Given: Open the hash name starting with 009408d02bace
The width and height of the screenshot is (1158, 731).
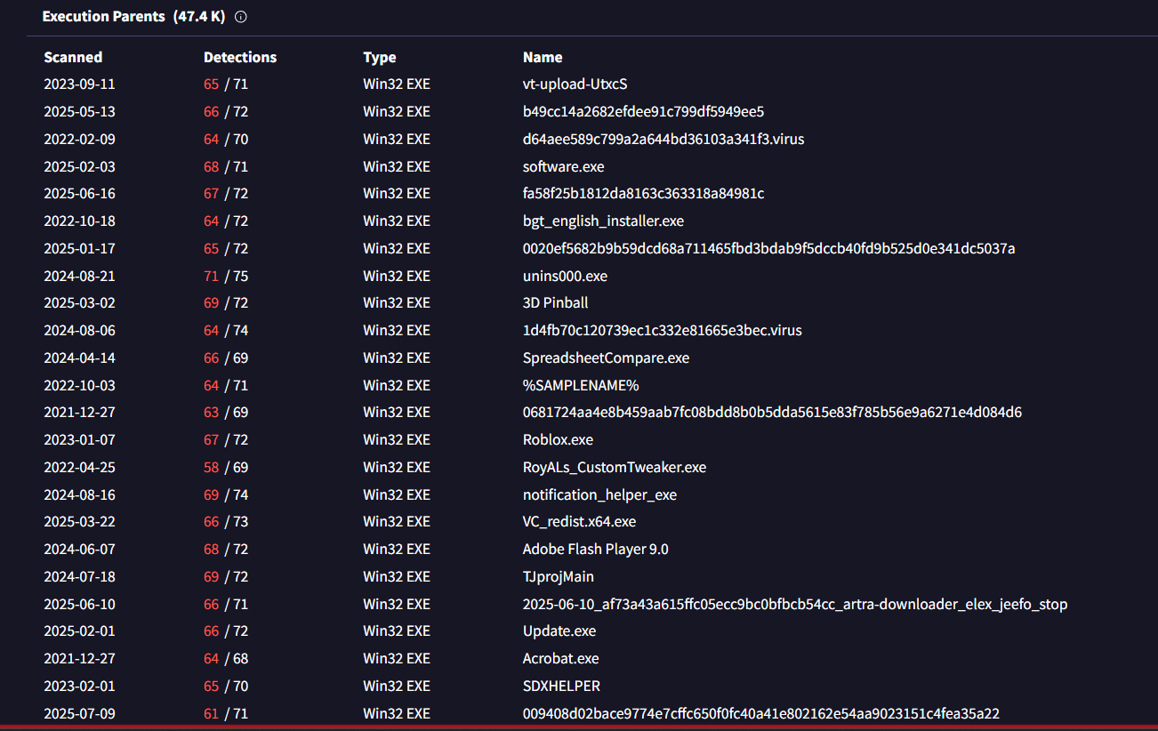Looking at the screenshot, I should 761,714.
